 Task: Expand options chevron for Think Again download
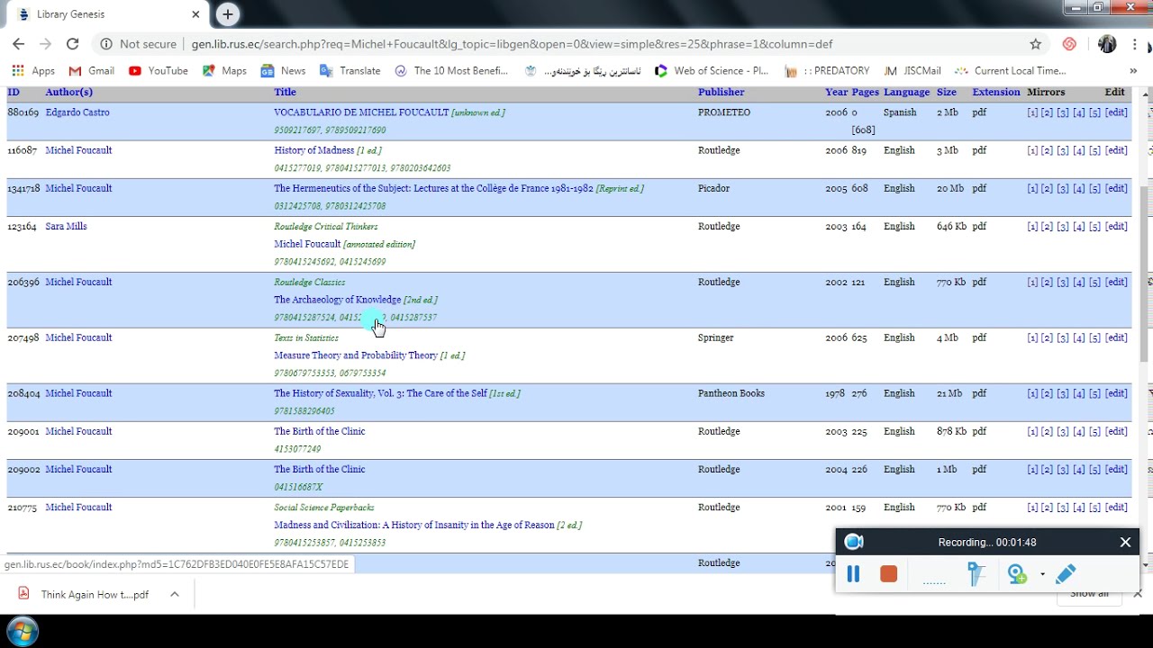175,594
